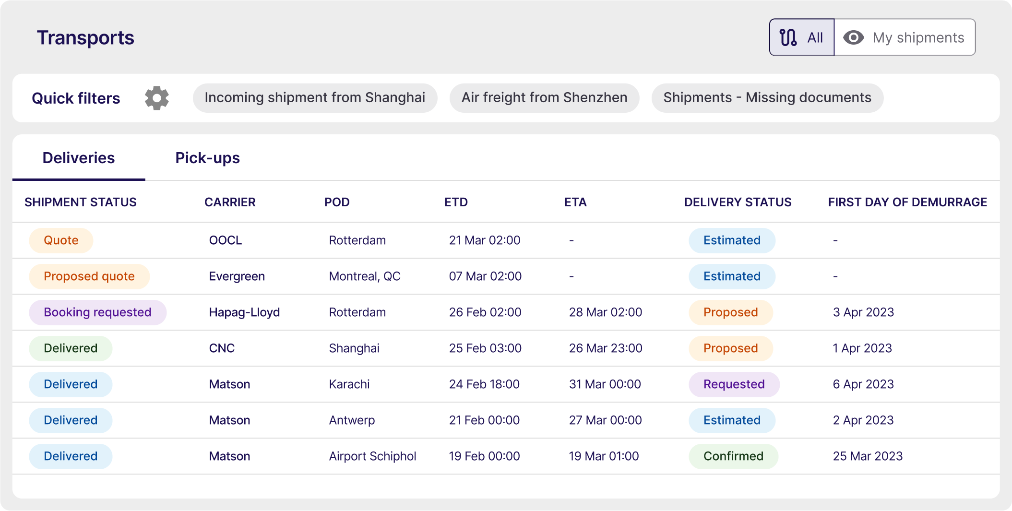Viewport: 1012px width, 511px height.
Task: Sort by First Day of Demurrage column
Action: tap(907, 202)
